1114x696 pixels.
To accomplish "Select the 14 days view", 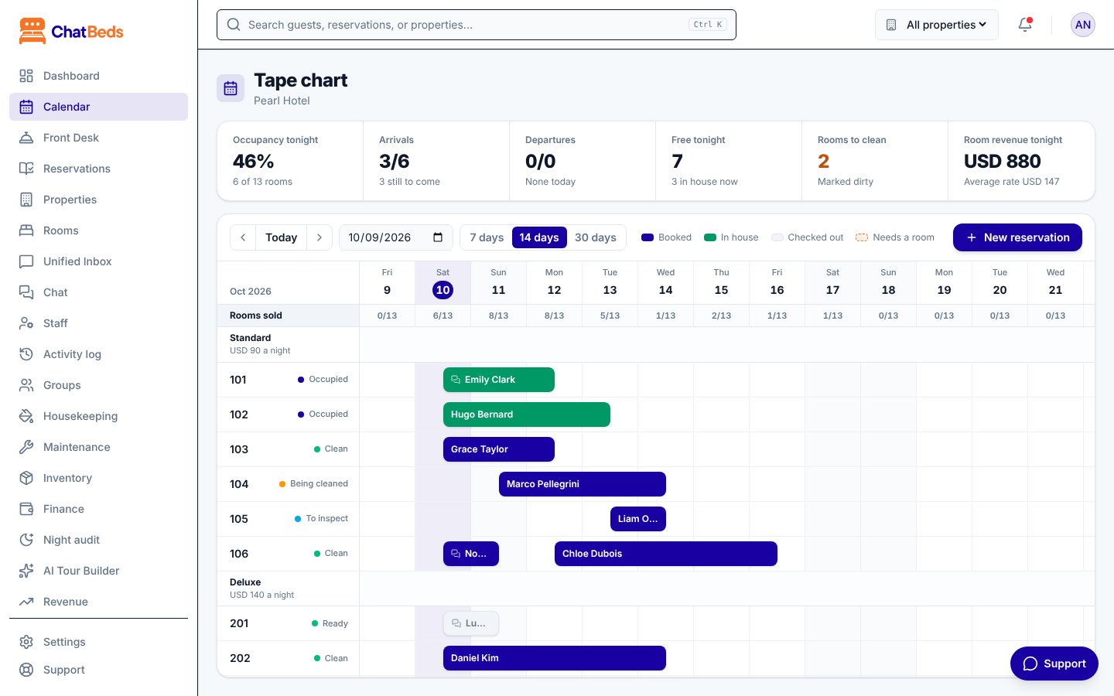I will click(x=539, y=237).
